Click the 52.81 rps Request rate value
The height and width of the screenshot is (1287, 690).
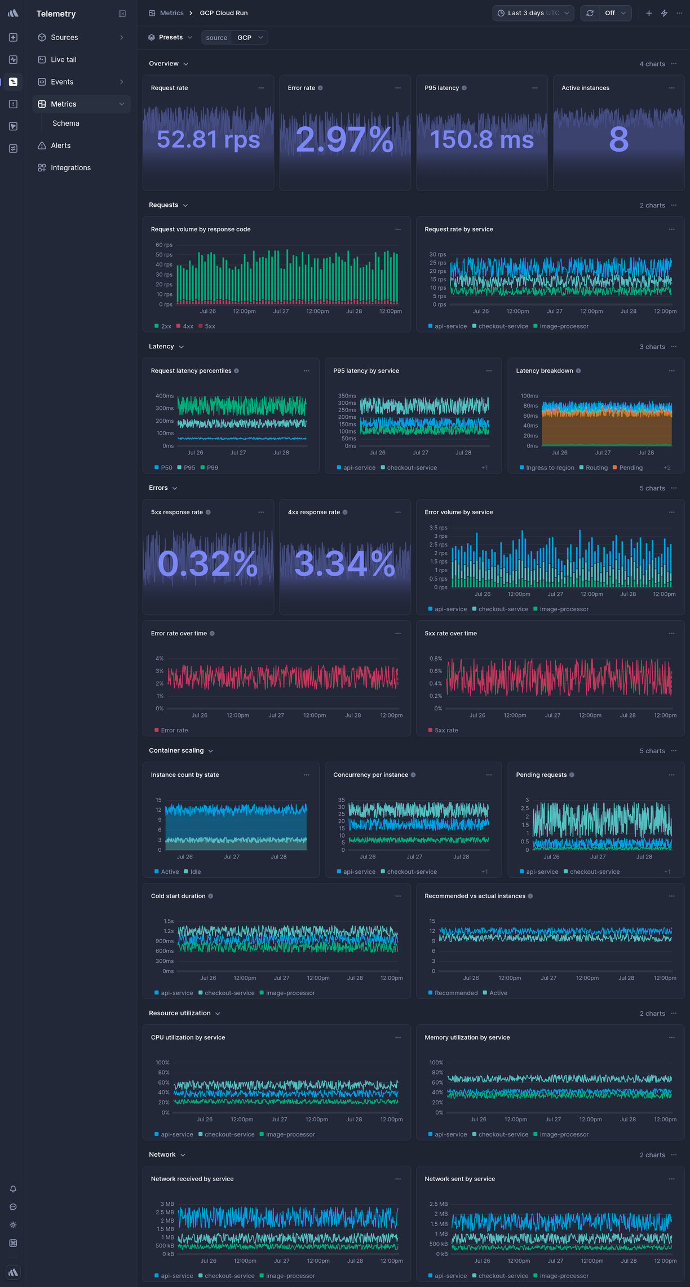(209, 139)
